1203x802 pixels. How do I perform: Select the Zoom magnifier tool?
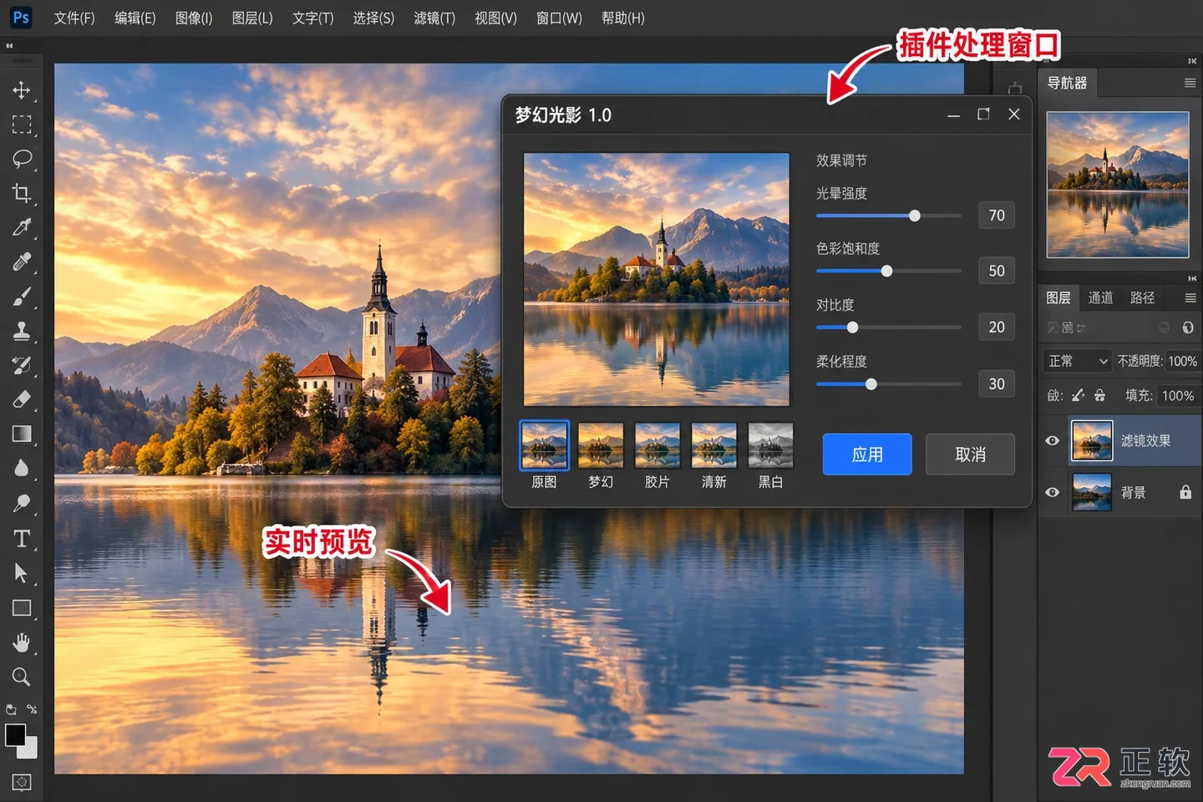click(x=22, y=677)
